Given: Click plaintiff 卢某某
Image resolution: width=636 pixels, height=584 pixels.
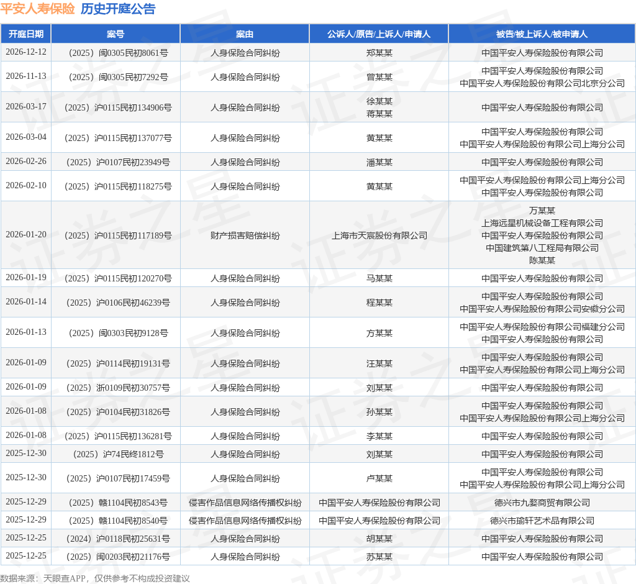Looking at the screenshot, I should 379,478.
